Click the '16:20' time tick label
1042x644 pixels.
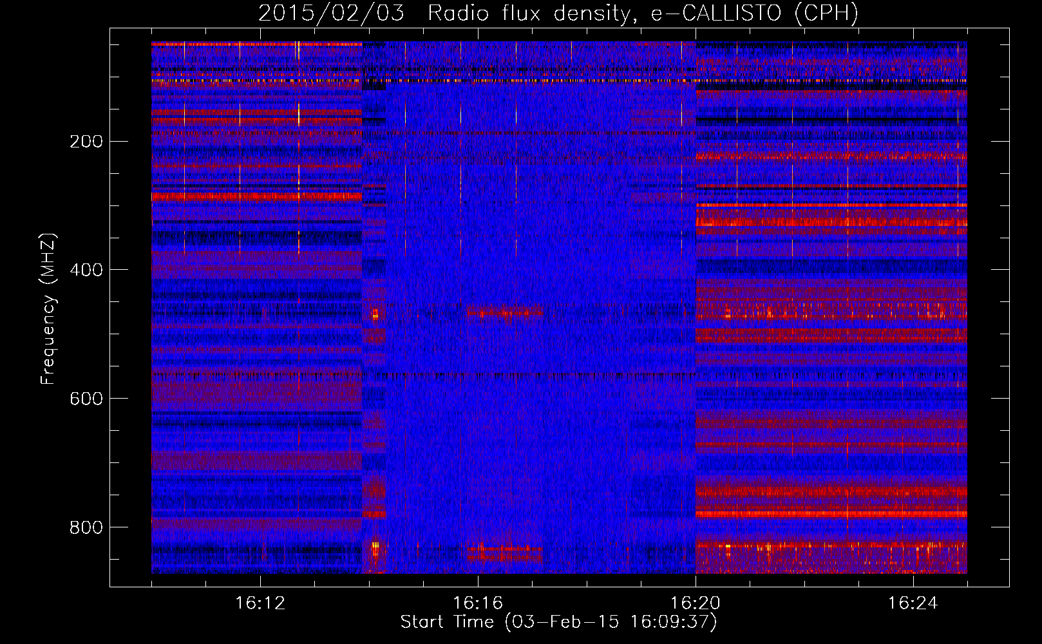(696, 603)
